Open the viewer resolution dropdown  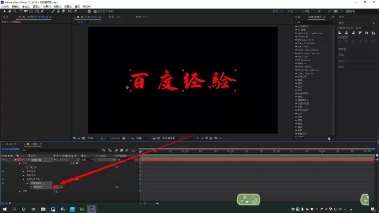point(143,138)
